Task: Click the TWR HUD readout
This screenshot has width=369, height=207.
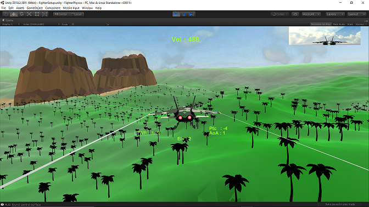Action: click(x=148, y=133)
